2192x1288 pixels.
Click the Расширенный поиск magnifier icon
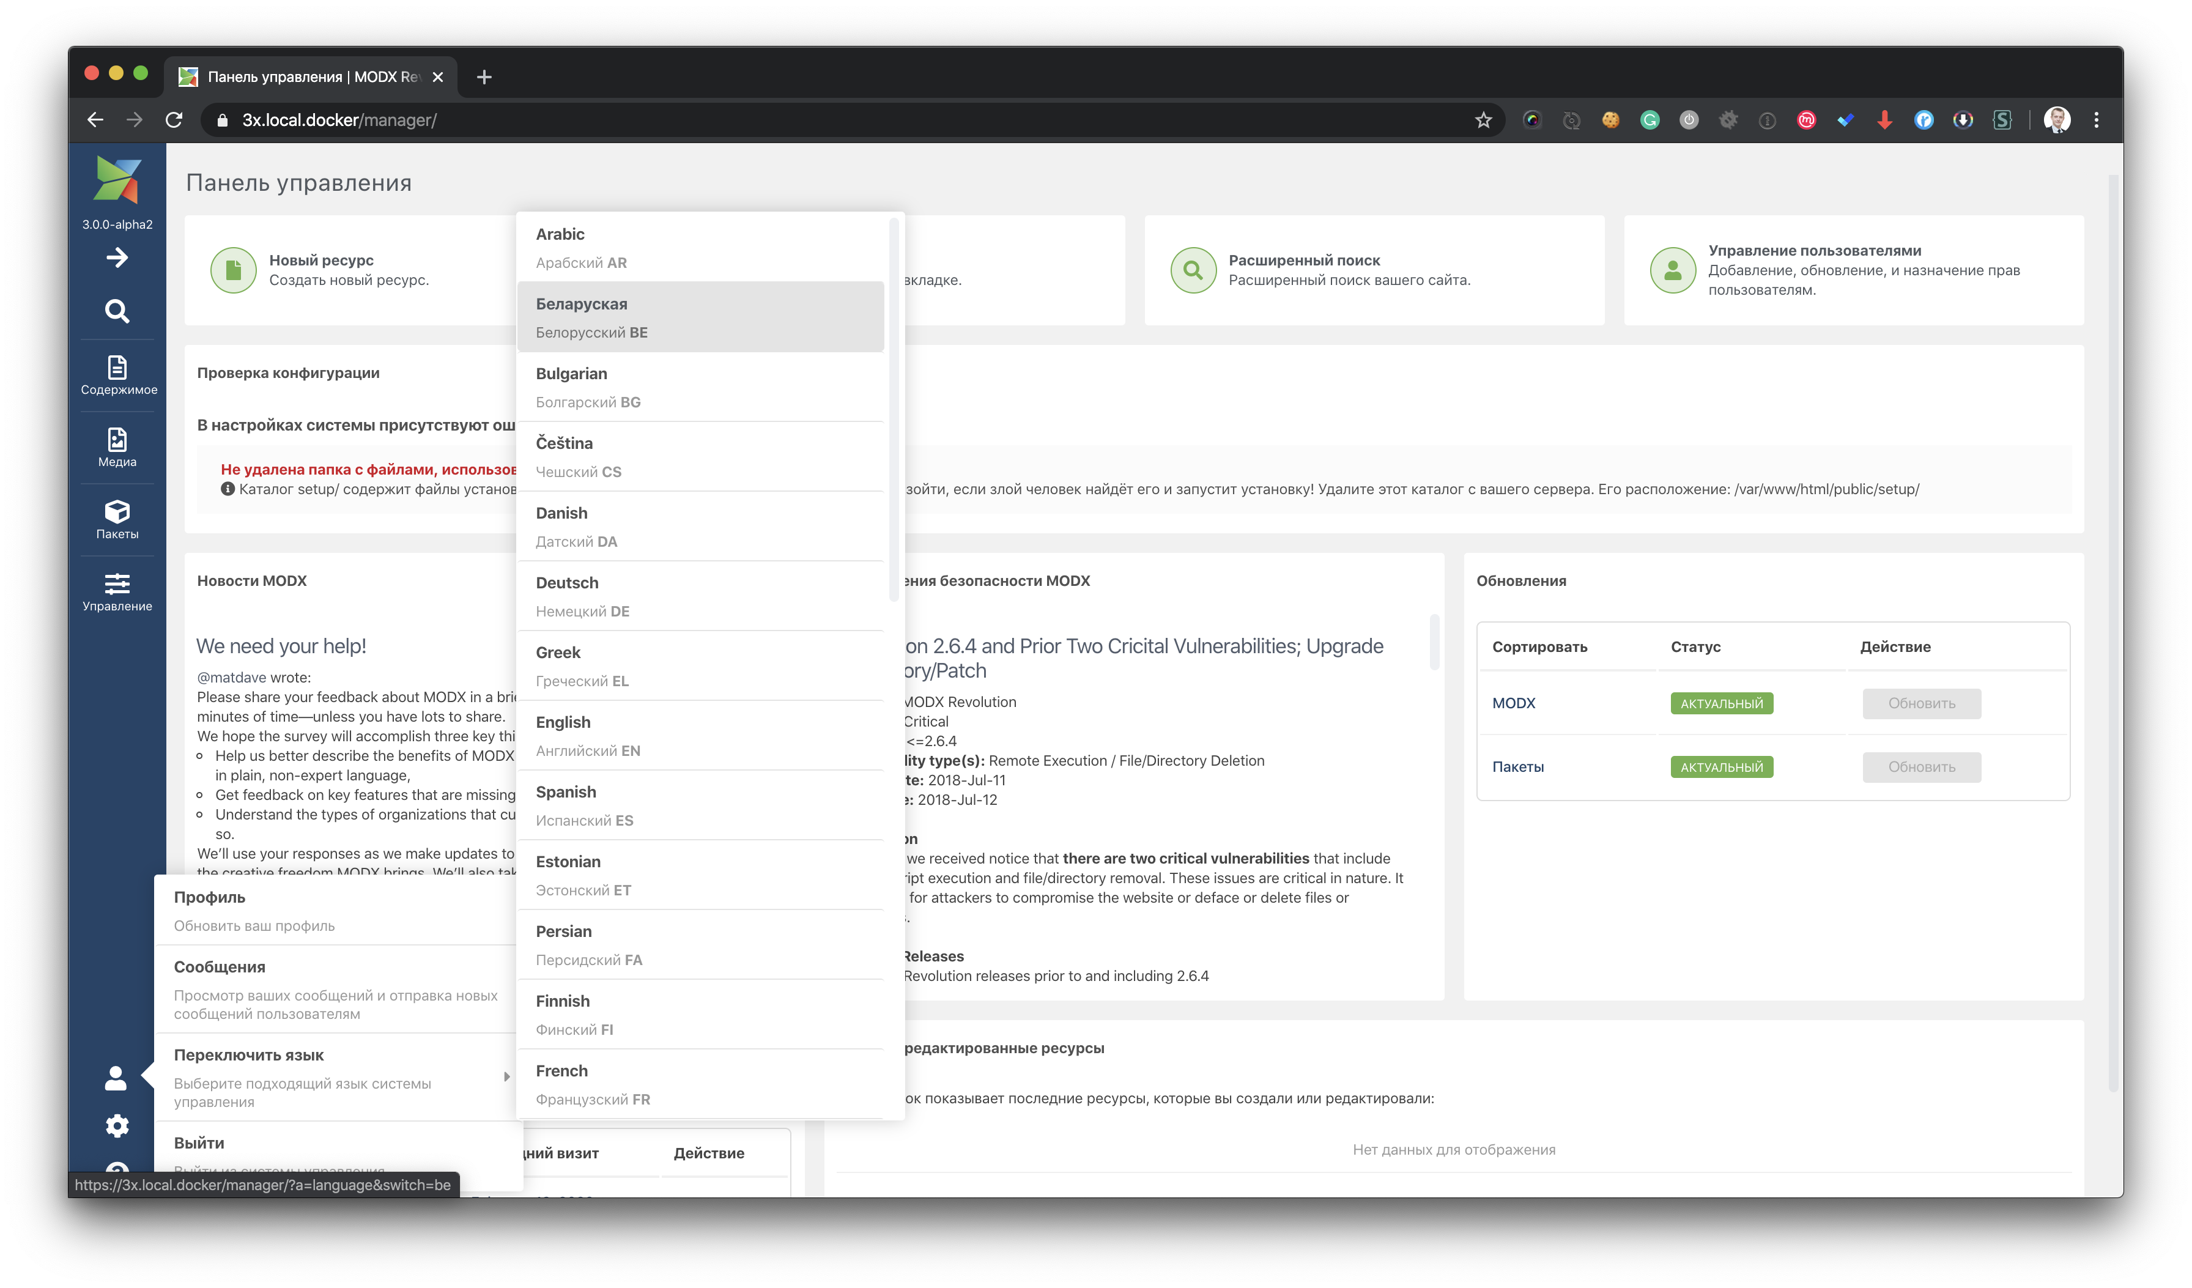point(1193,270)
